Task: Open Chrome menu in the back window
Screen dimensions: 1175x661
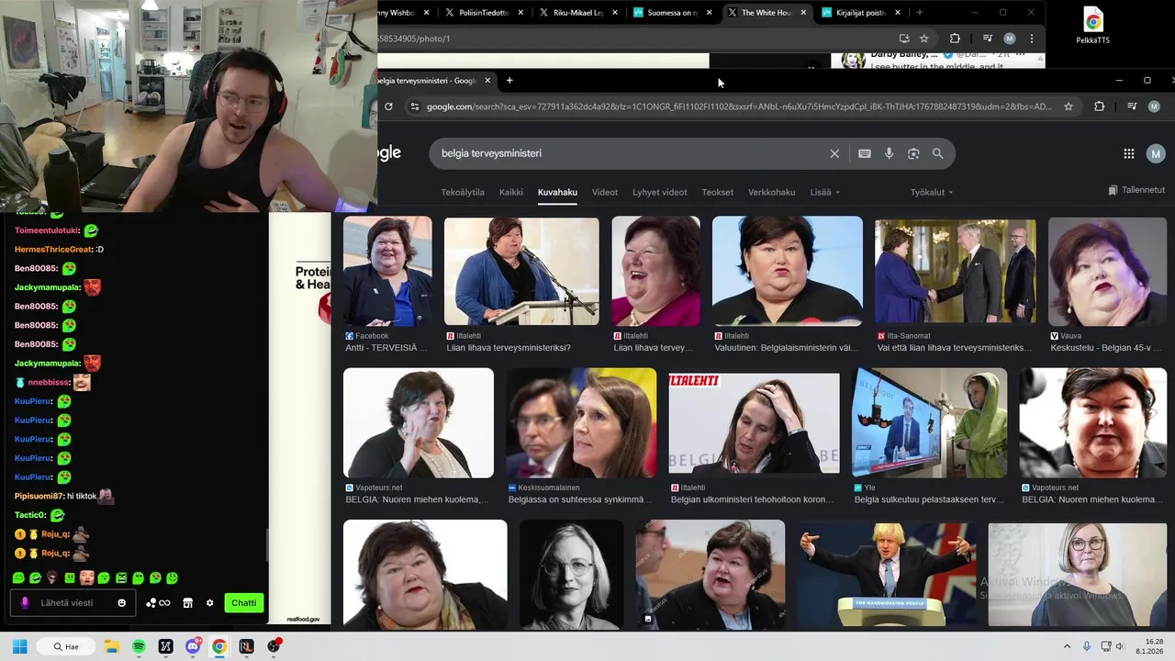Action: coord(1032,39)
